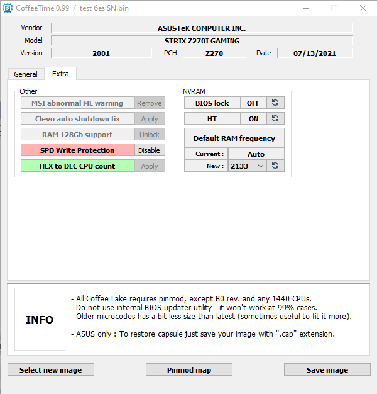Screen dimensions: 377x394
Task: Toggle HT ON state button
Action: point(253,118)
